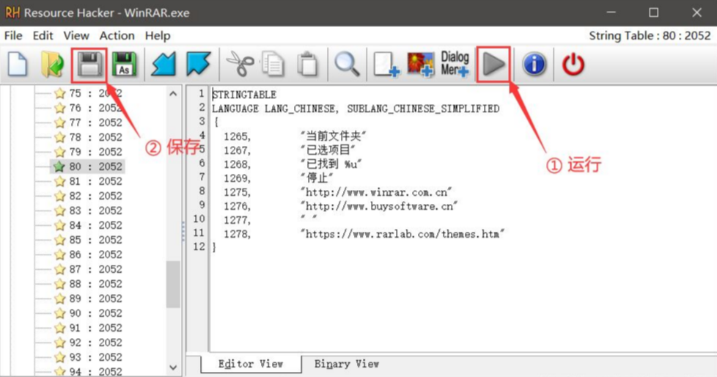The image size is (717, 377).
Task: Open the Edit menu
Action: pos(43,36)
